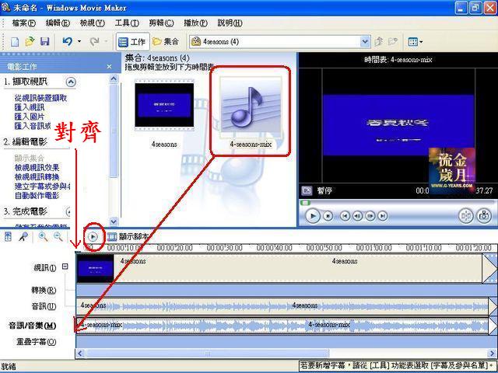Click the New Collection Folder icon
The image size is (498, 373).
tap(393, 41)
